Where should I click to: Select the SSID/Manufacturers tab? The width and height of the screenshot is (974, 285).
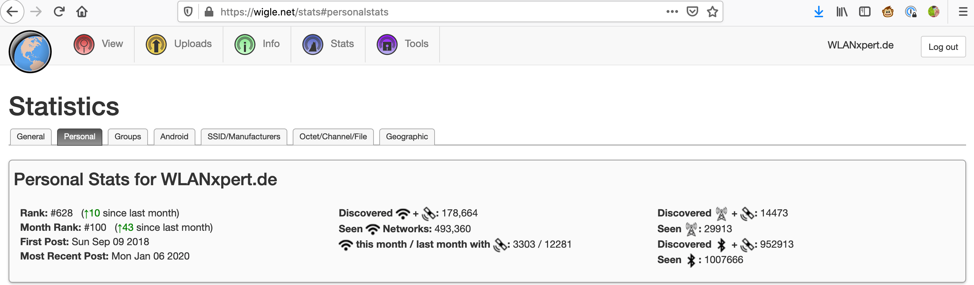pyautogui.click(x=243, y=136)
